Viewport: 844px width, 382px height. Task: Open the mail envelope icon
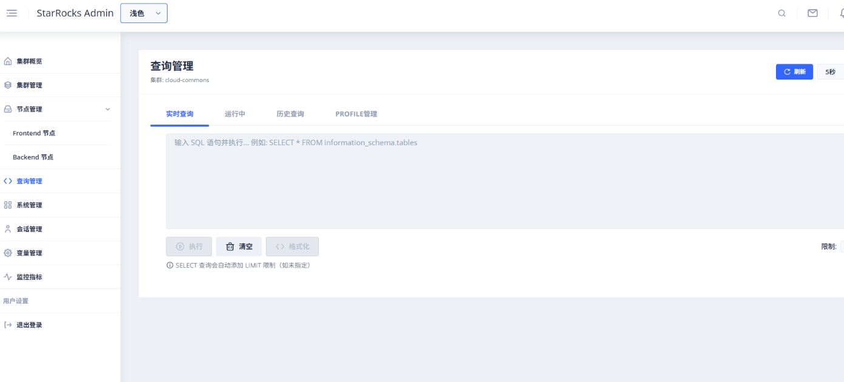coord(812,13)
